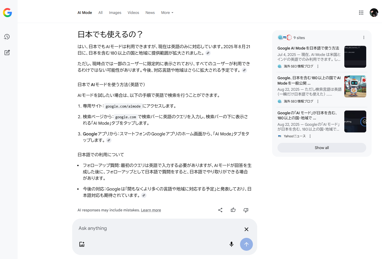Click the google.com code text in step 2
Image resolution: width=382 pixels, height=259 pixels.
pyautogui.click(x=126, y=117)
